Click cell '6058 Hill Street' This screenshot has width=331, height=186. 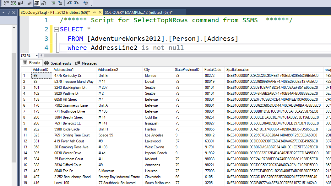pos(74,99)
